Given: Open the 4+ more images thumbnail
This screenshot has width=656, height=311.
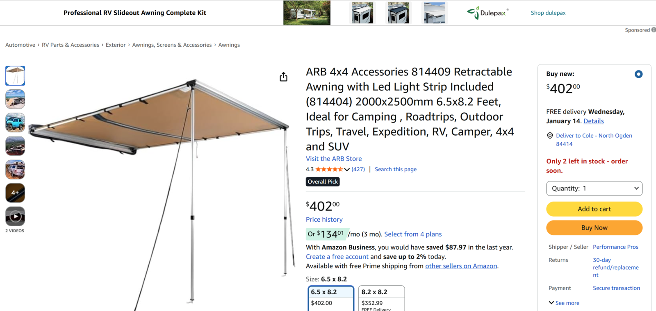Looking at the screenshot, I should [x=15, y=193].
